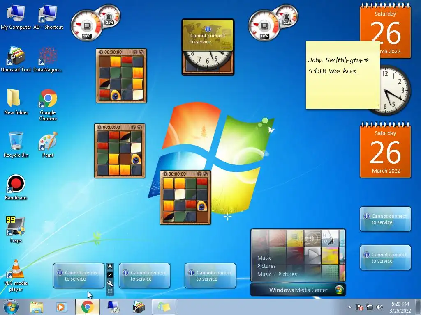Show picture hint on the topmost puzzle gadget
The image size is (421, 315).
click(x=135, y=52)
